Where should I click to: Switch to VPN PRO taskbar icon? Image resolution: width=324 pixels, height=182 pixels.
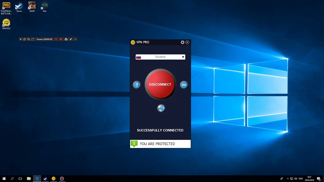click(53, 178)
